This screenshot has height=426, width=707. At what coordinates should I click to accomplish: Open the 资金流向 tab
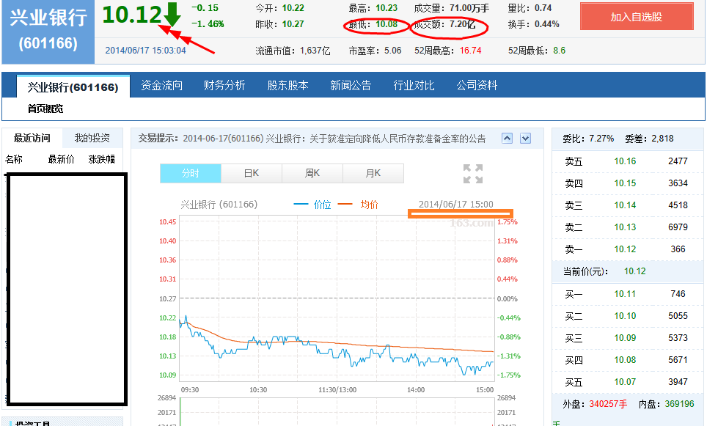(161, 85)
